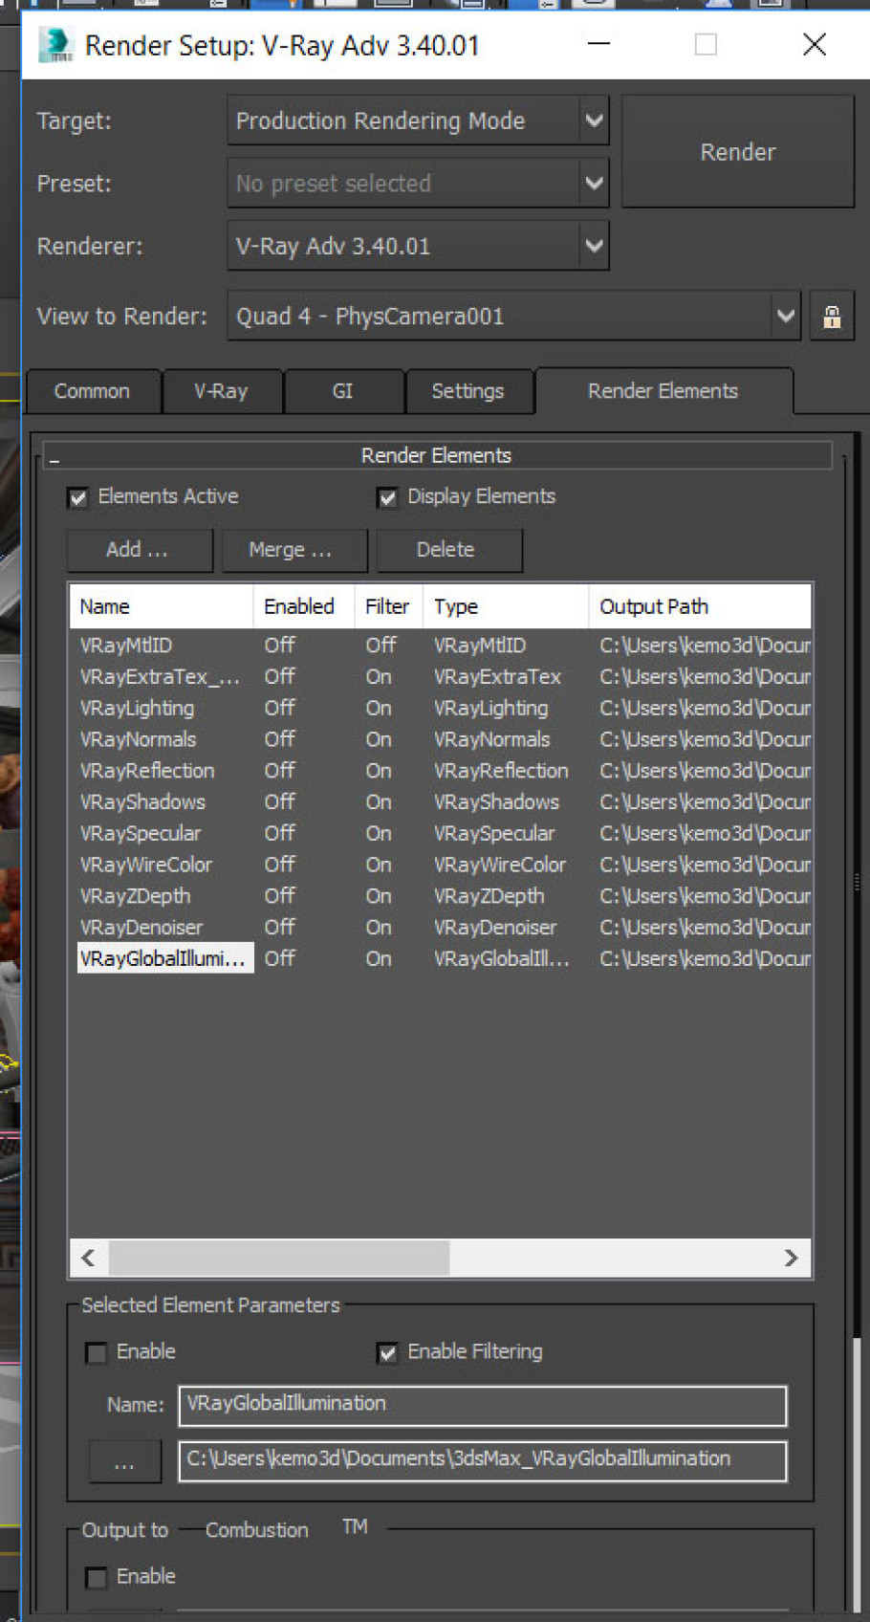Switch to the Settings tab
The width and height of the screenshot is (870, 1622).
pos(468,391)
